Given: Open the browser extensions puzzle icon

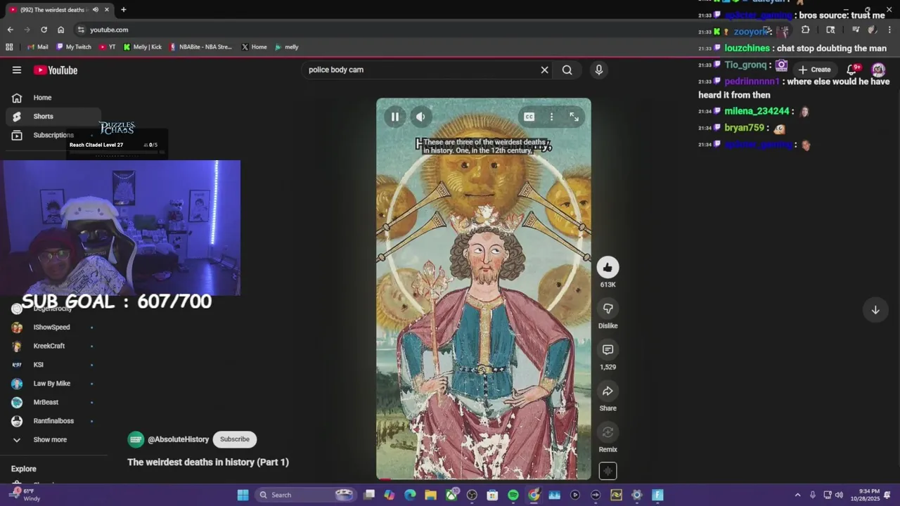Looking at the screenshot, I should (x=805, y=30).
